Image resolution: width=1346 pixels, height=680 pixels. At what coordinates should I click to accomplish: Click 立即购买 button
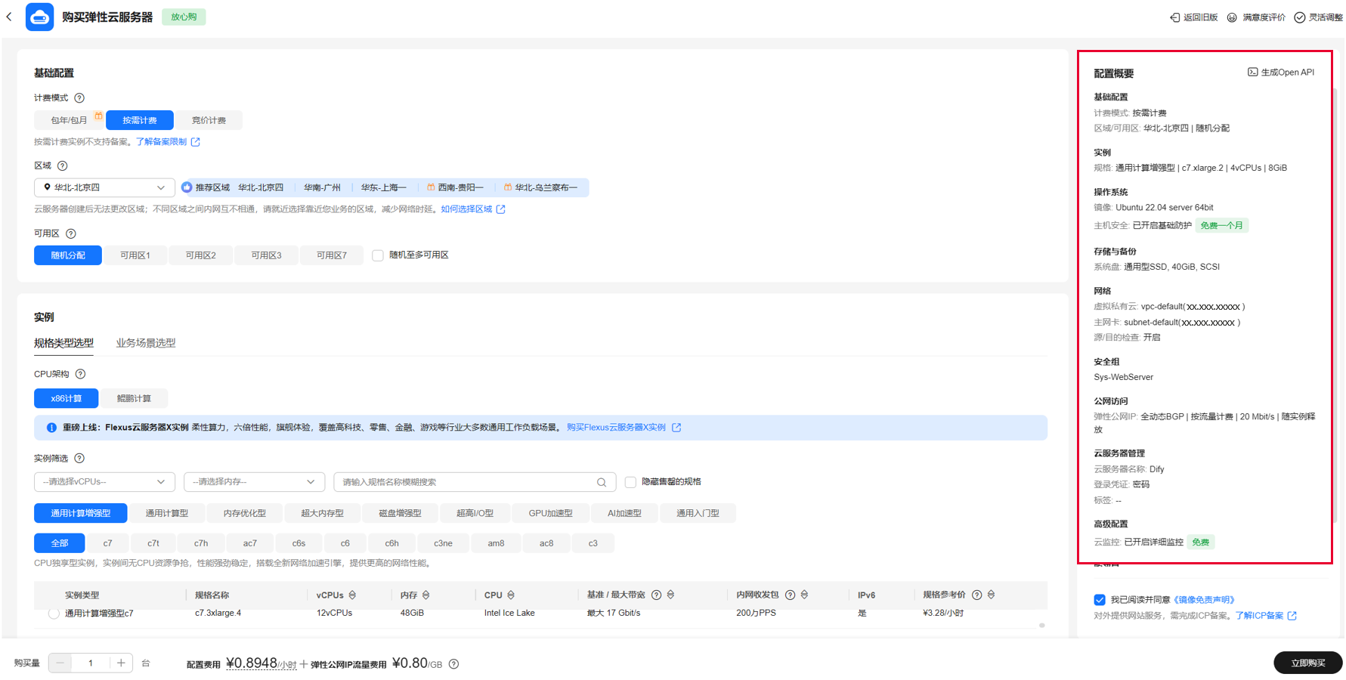(x=1308, y=663)
